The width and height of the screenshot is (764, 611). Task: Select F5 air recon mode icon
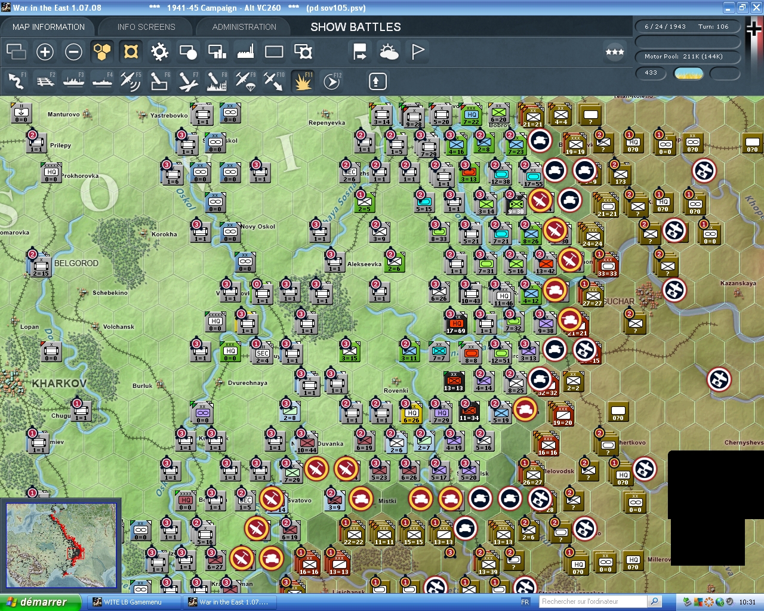click(x=131, y=81)
